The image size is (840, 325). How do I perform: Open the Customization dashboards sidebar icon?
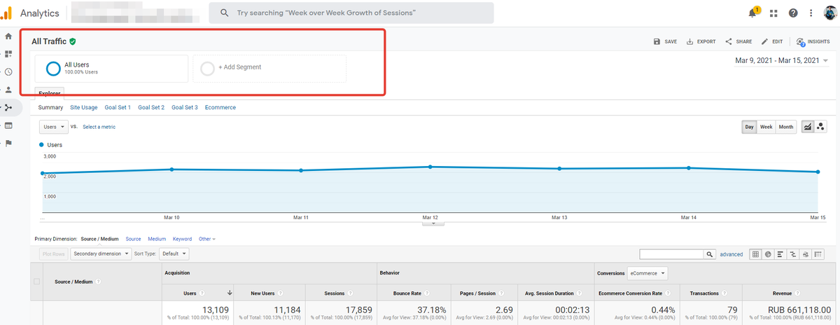(8, 54)
